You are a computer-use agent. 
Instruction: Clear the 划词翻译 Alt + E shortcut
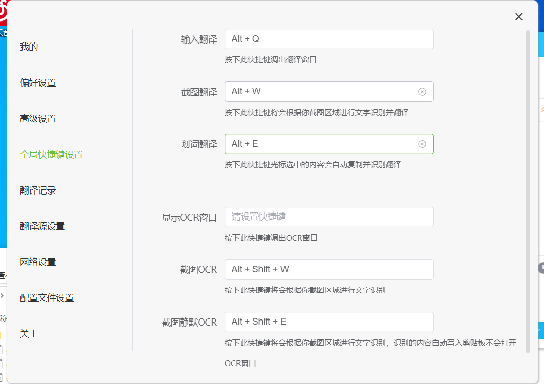(x=422, y=144)
